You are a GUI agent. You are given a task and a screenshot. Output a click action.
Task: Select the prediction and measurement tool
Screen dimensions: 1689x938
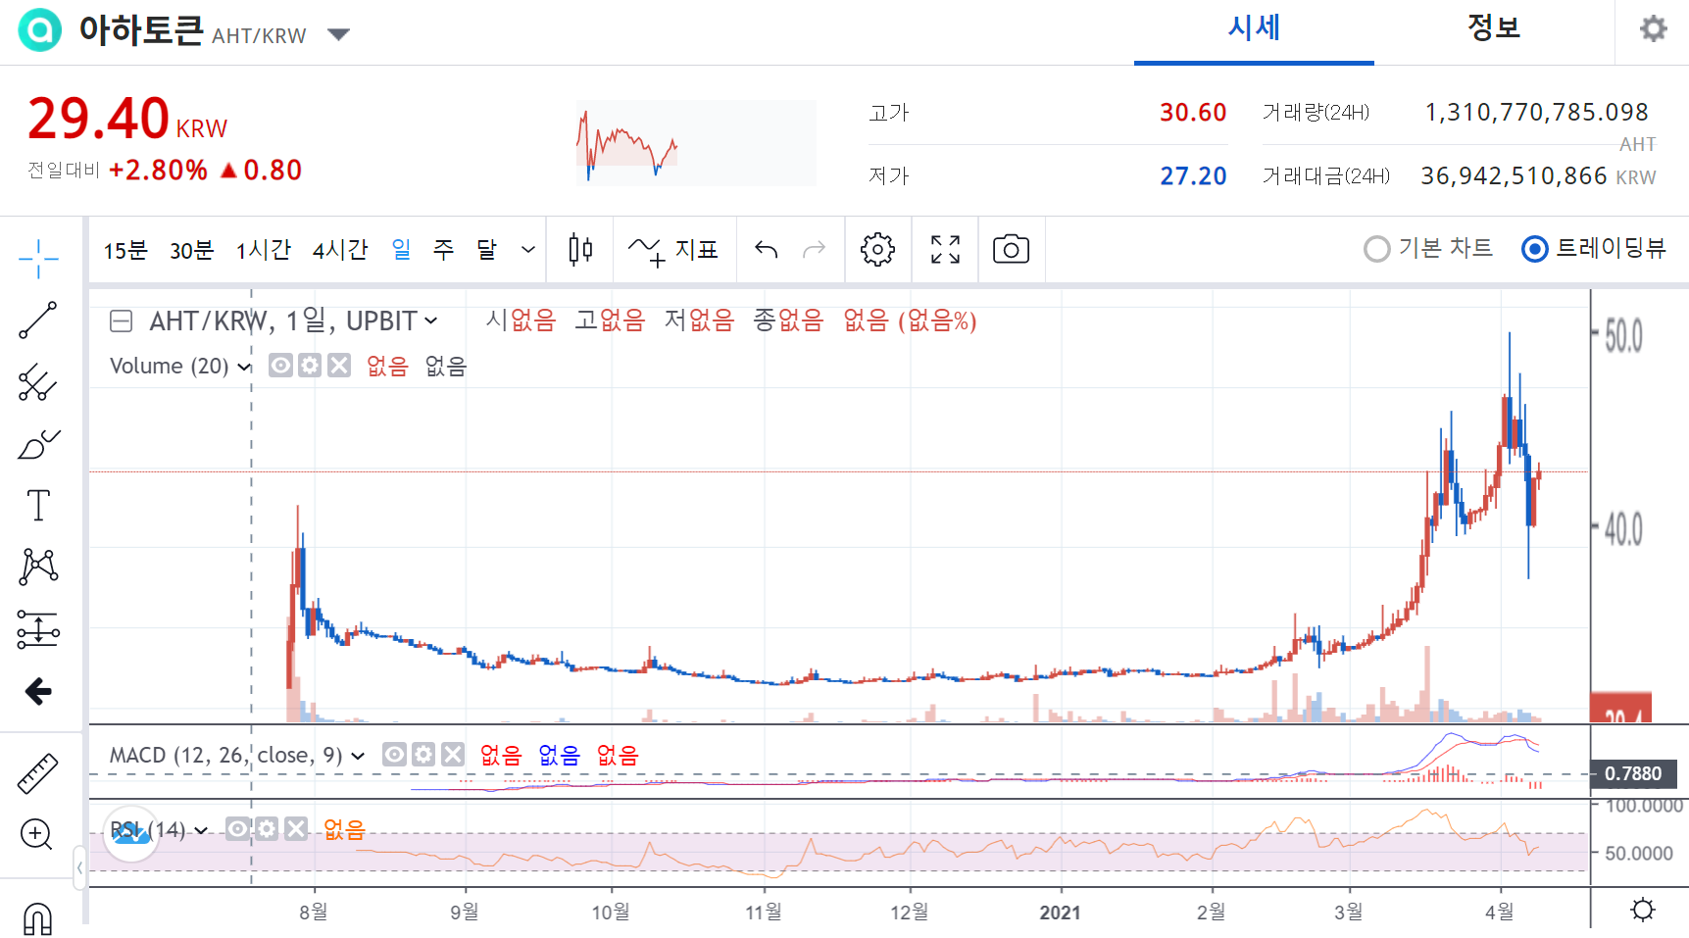(38, 629)
